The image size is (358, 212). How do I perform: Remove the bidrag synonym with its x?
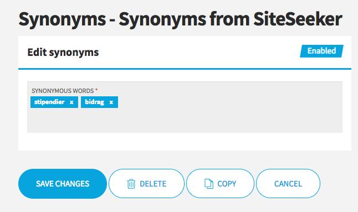pos(111,102)
